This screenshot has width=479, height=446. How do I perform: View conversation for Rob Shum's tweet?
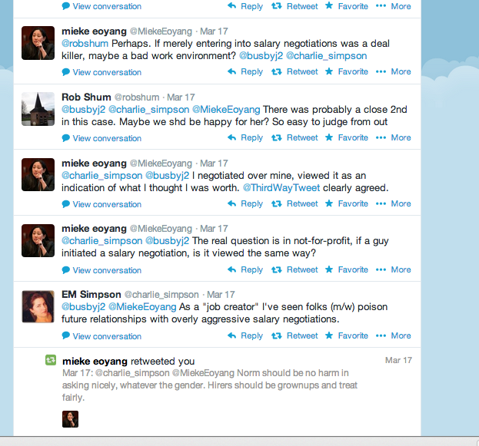pyautogui.click(x=101, y=138)
